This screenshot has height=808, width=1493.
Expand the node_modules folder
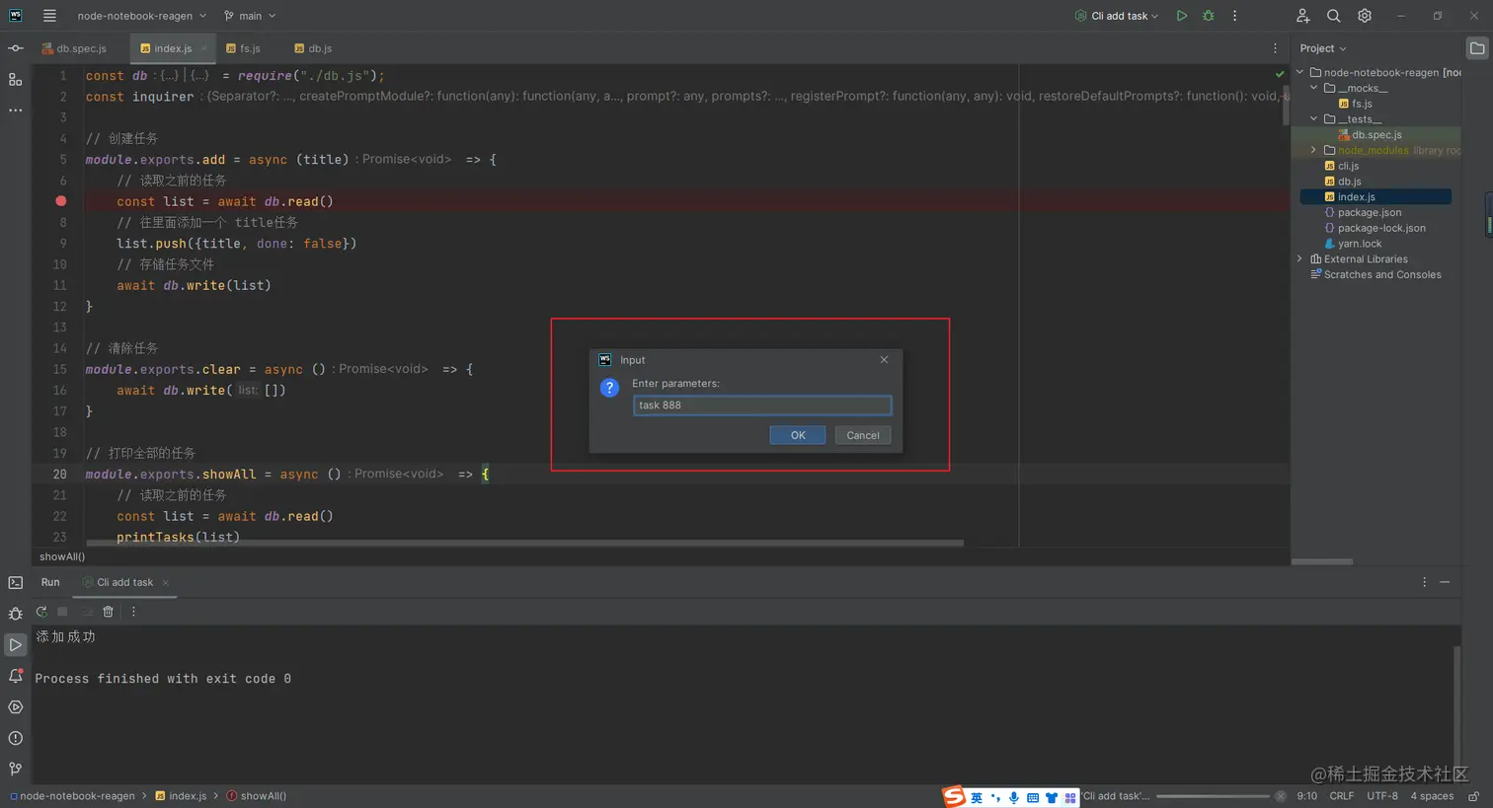(1314, 150)
